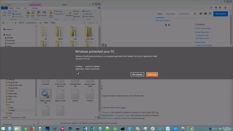The image size is (233, 131).
Task: Open the Share tab in Explorer
Action: (18, 8)
